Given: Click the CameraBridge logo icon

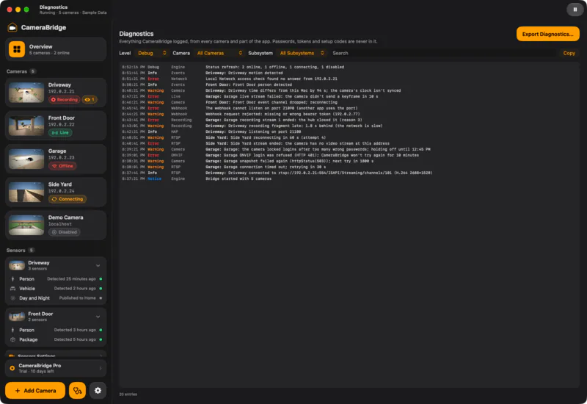Looking at the screenshot, I should (12, 27).
